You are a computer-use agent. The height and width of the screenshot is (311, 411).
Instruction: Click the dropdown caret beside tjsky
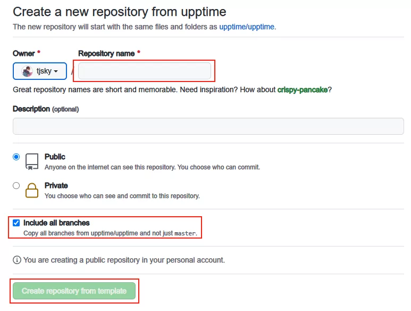point(56,71)
